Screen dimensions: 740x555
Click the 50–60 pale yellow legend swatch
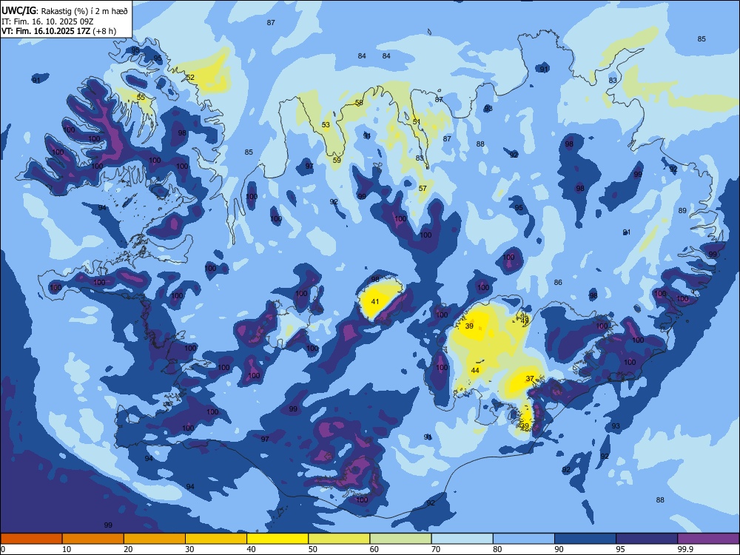click(x=340, y=539)
